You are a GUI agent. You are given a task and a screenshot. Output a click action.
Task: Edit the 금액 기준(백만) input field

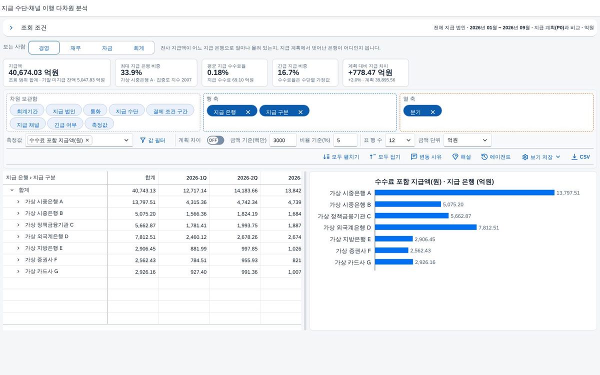pyautogui.click(x=283, y=140)
